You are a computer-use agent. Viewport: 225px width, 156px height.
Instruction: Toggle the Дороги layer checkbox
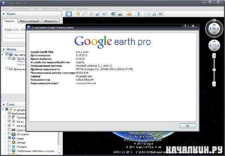[x=9, y=130]
